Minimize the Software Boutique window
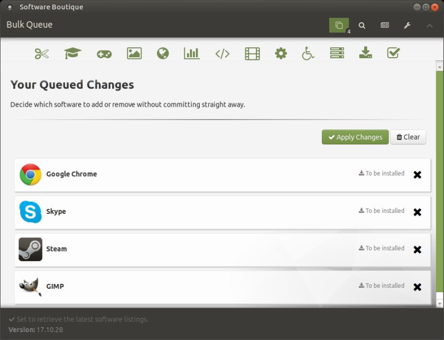This screenshot has height=340, width=444. click(417, 7)
